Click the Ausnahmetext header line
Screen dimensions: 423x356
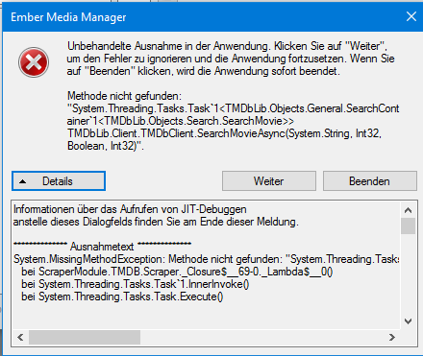[x=102, y=247]
